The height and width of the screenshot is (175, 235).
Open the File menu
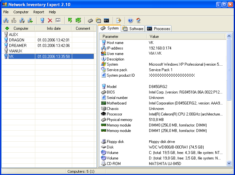pyautogui.click(x=6, y=12)
